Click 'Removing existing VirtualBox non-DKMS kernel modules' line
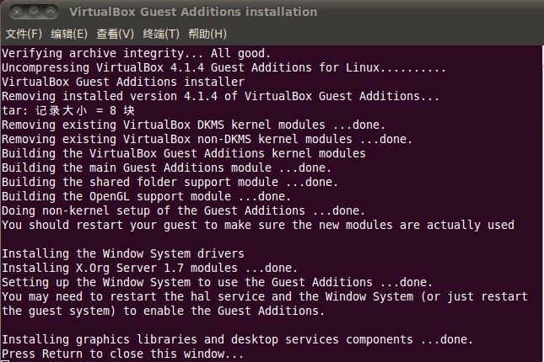Image resolution: width=544 pixels, height=362 pixels. click(x=207, y=139)
